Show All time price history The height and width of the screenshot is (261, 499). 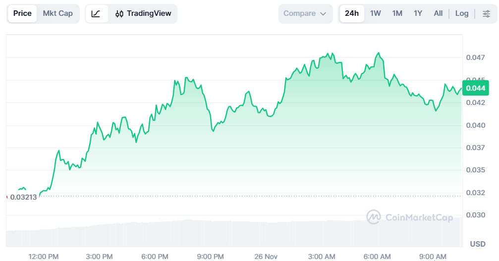[x=438, y=14]
